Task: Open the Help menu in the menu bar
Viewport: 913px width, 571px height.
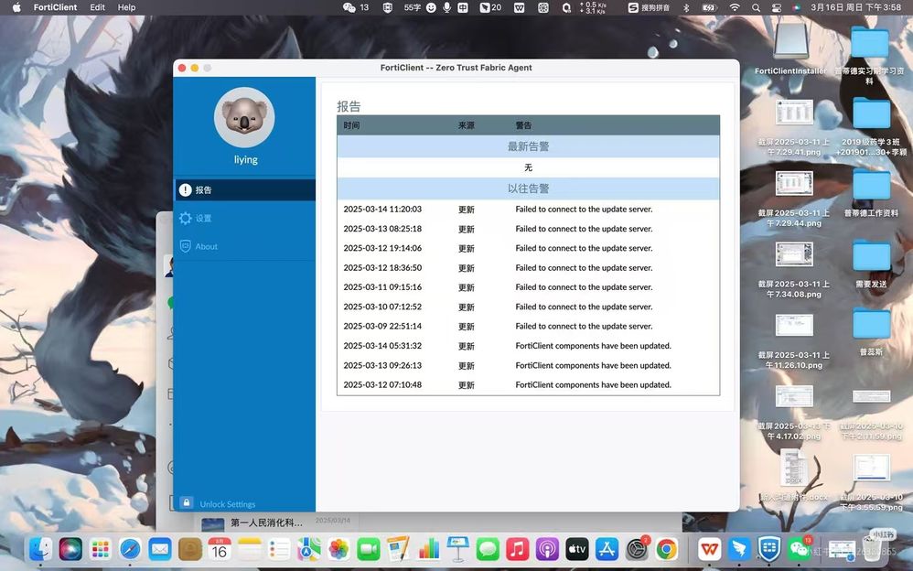Action: tap(127, 7)
